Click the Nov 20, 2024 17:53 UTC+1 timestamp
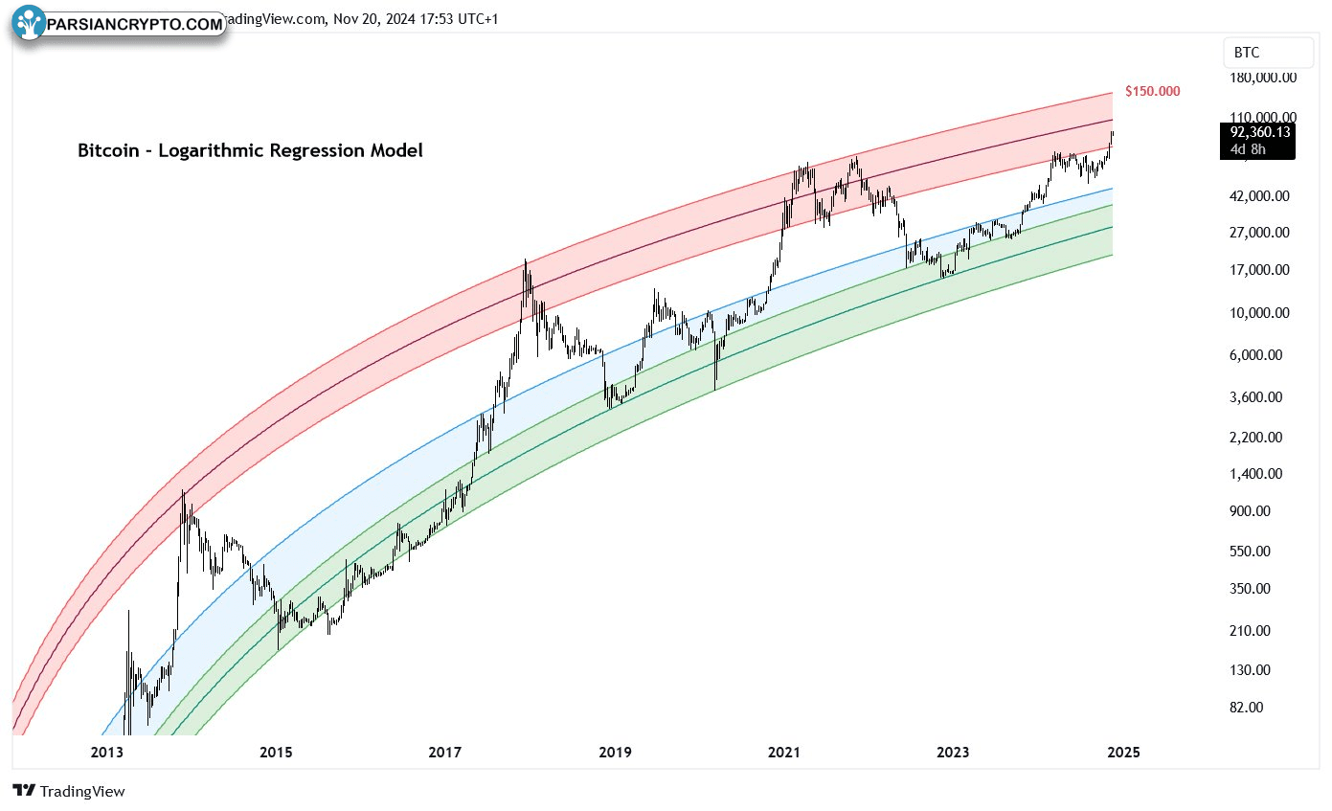The image size is (1332, 811). click(x=416, y=19)
